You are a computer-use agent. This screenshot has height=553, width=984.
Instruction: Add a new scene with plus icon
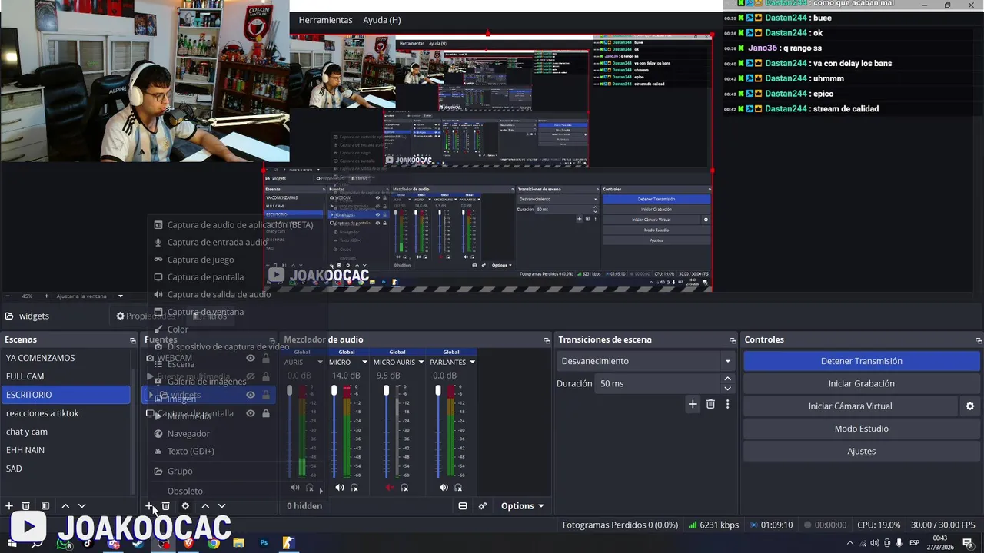point(9,506)
